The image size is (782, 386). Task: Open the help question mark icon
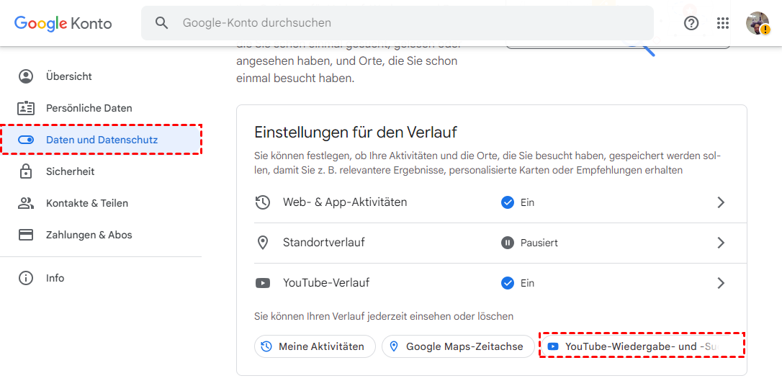coord(691,23)
